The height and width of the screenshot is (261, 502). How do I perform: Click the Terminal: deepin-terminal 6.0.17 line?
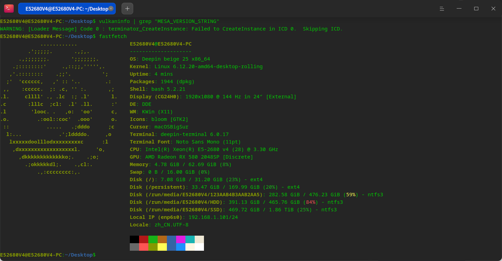coord(179,134)
